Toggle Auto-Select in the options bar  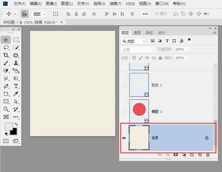pos(25,14)
